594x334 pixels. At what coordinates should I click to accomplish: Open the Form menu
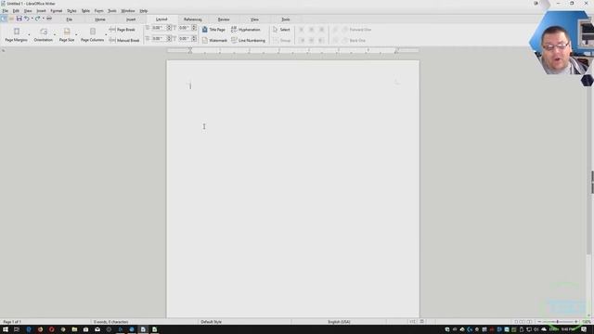tap(99, 11)
